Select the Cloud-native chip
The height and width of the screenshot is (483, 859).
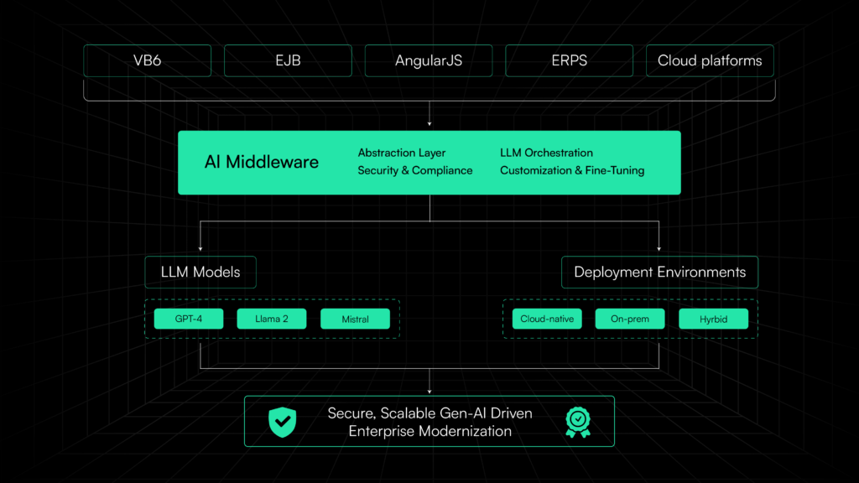pyautogui.click(x=547, y=319)
